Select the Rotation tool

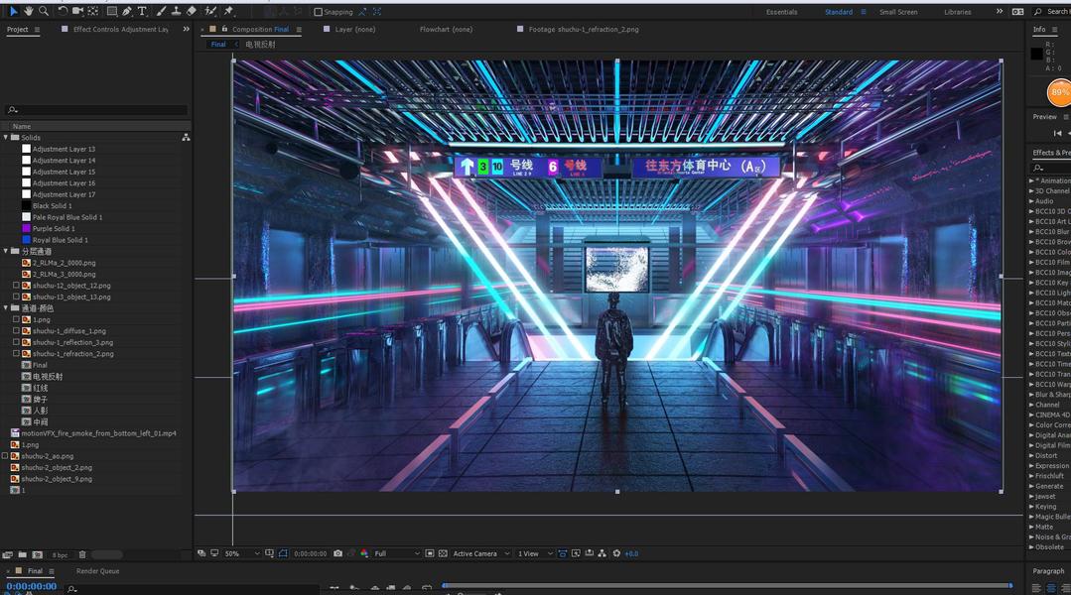click(63, 11)
